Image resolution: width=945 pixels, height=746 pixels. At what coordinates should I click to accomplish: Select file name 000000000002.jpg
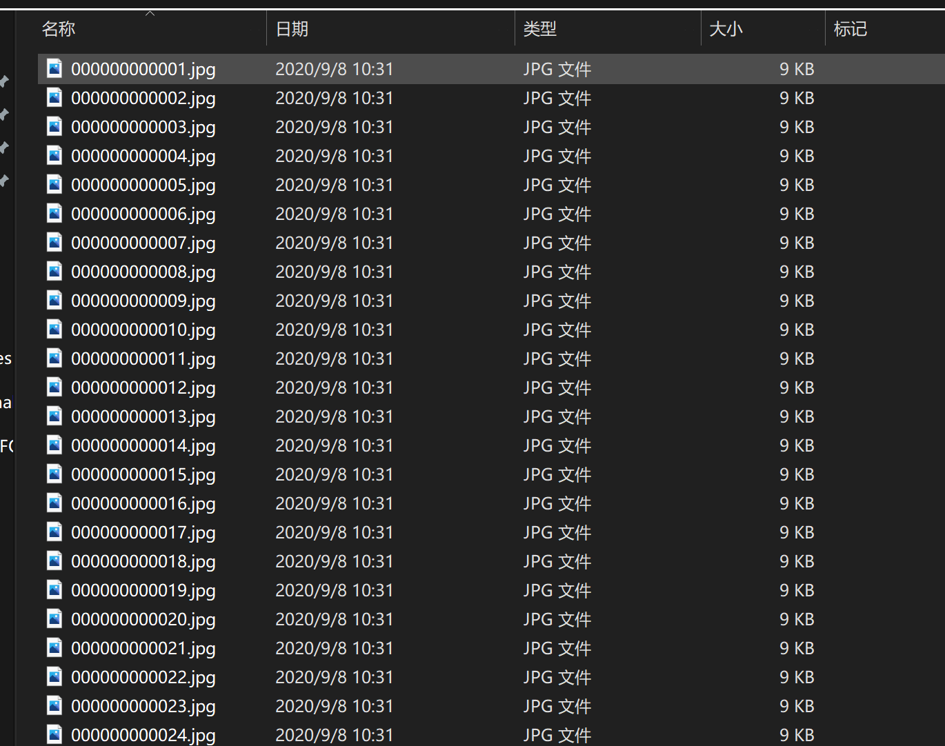(143, 99)
